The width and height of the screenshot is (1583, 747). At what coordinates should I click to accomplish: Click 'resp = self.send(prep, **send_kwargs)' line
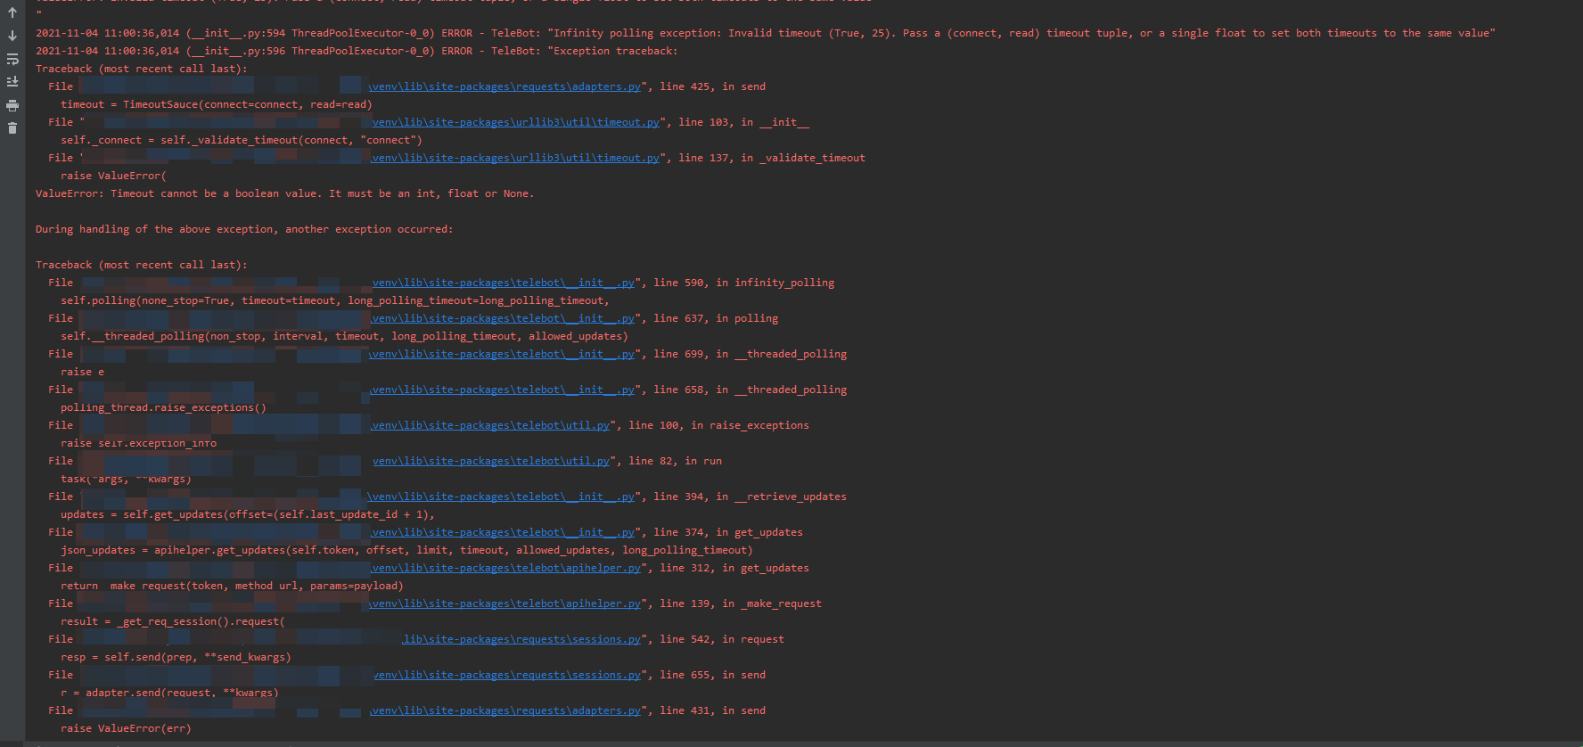176,657
